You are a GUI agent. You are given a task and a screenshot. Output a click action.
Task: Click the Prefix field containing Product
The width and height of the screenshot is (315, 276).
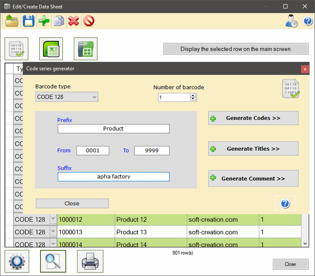(113, 129)
